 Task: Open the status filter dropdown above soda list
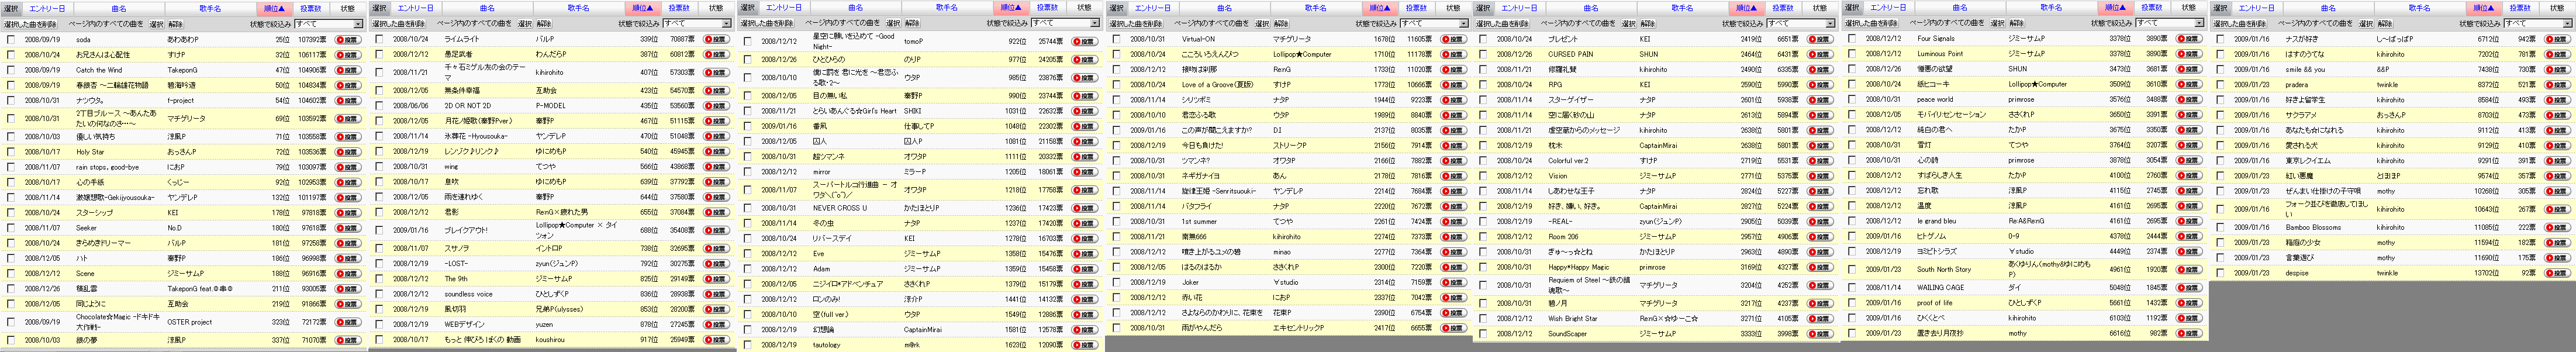point(328,23)
